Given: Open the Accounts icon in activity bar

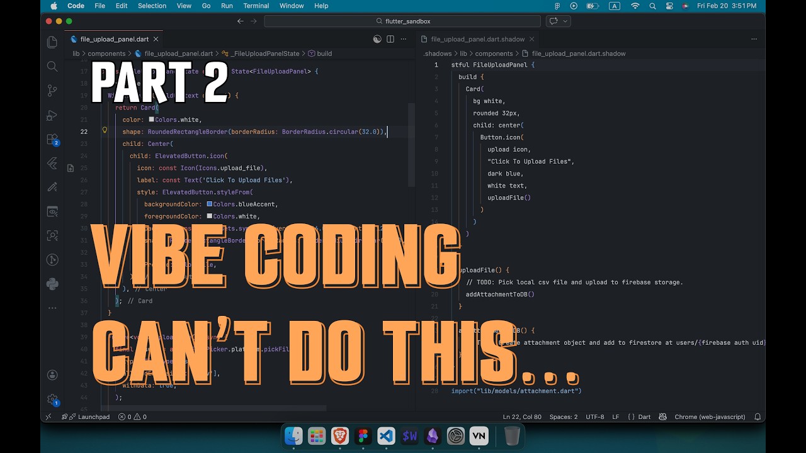Looking at the screenshot, I should click(x=52, y=375).
